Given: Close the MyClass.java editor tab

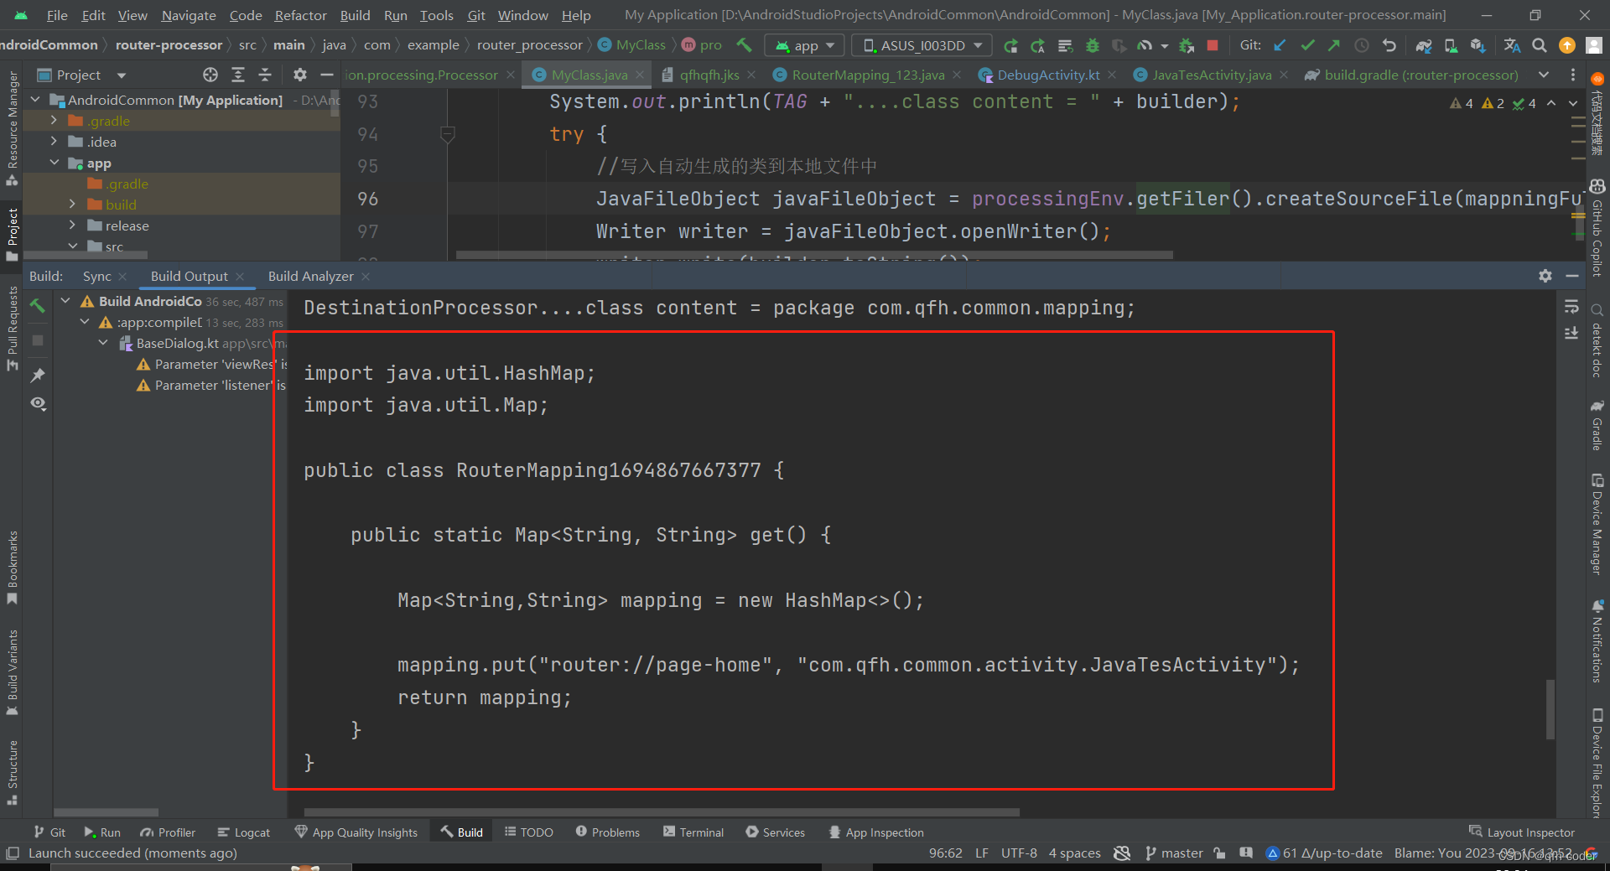Looking at the screenshot, I should click(640, 75).
